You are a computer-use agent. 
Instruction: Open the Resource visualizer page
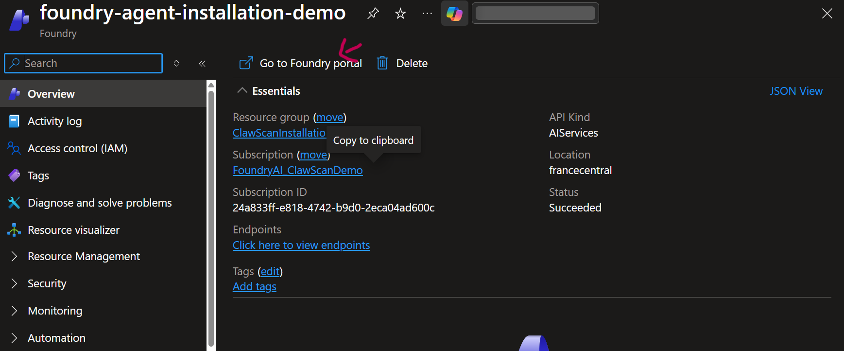click(x=103, y=230)
